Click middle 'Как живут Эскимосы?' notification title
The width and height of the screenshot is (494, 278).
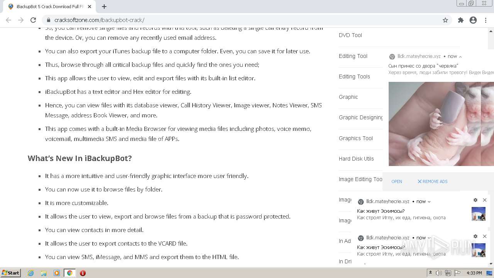click(381, 211)
